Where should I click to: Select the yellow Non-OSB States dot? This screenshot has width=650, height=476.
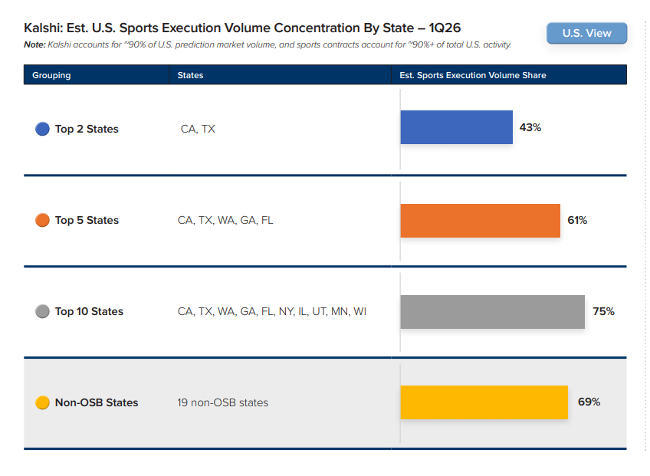pos(42,402)
